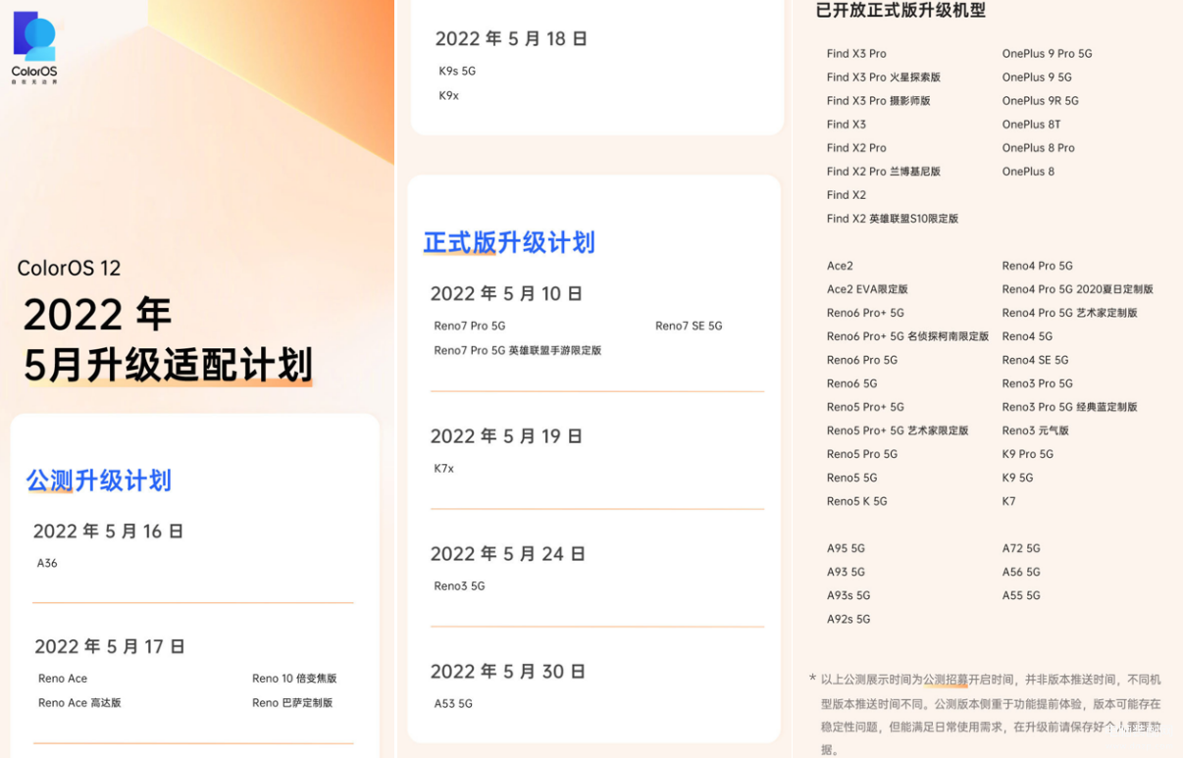Click the 已开放正式版升级机型 heading
The height and width of the screenshot is (759, 1183).
click(x=900, y=11)
